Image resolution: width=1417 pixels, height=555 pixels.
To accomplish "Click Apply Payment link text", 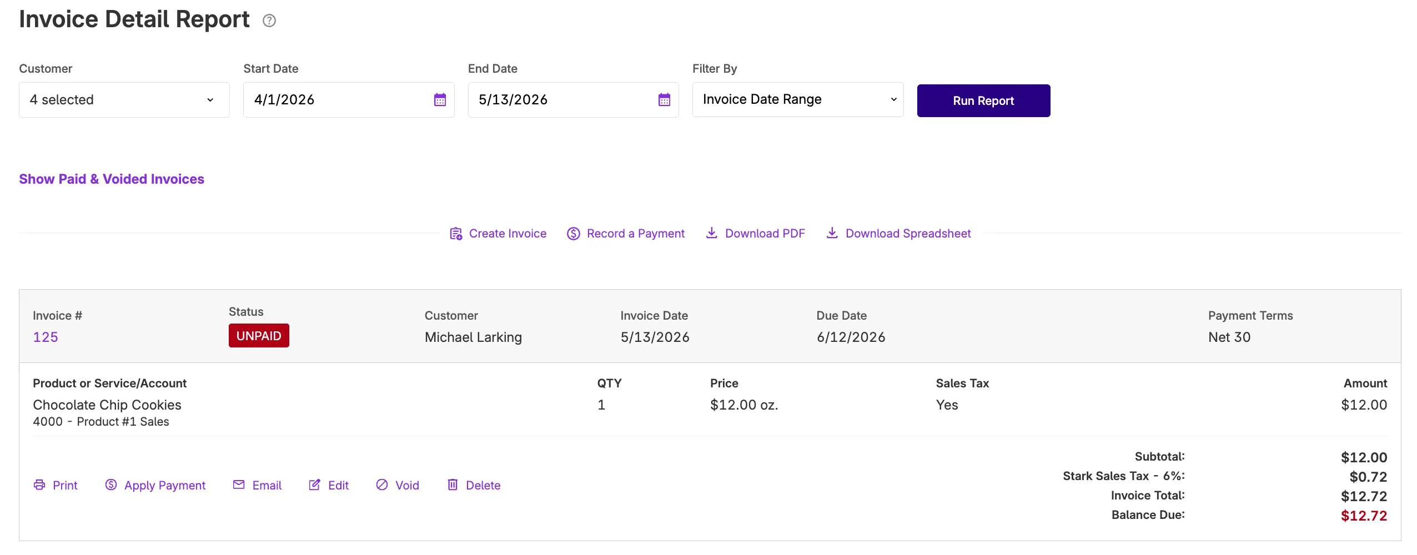I will point(165,486).
